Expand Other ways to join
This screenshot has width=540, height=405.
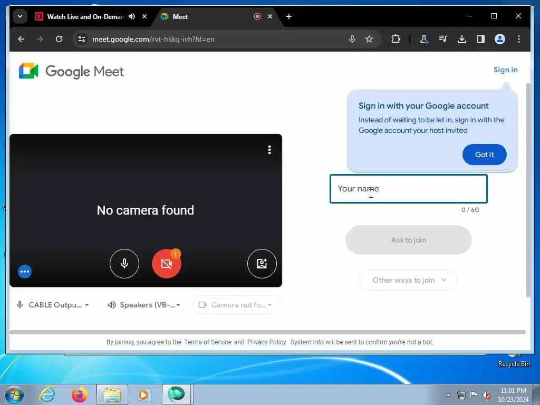click(409, 281)
